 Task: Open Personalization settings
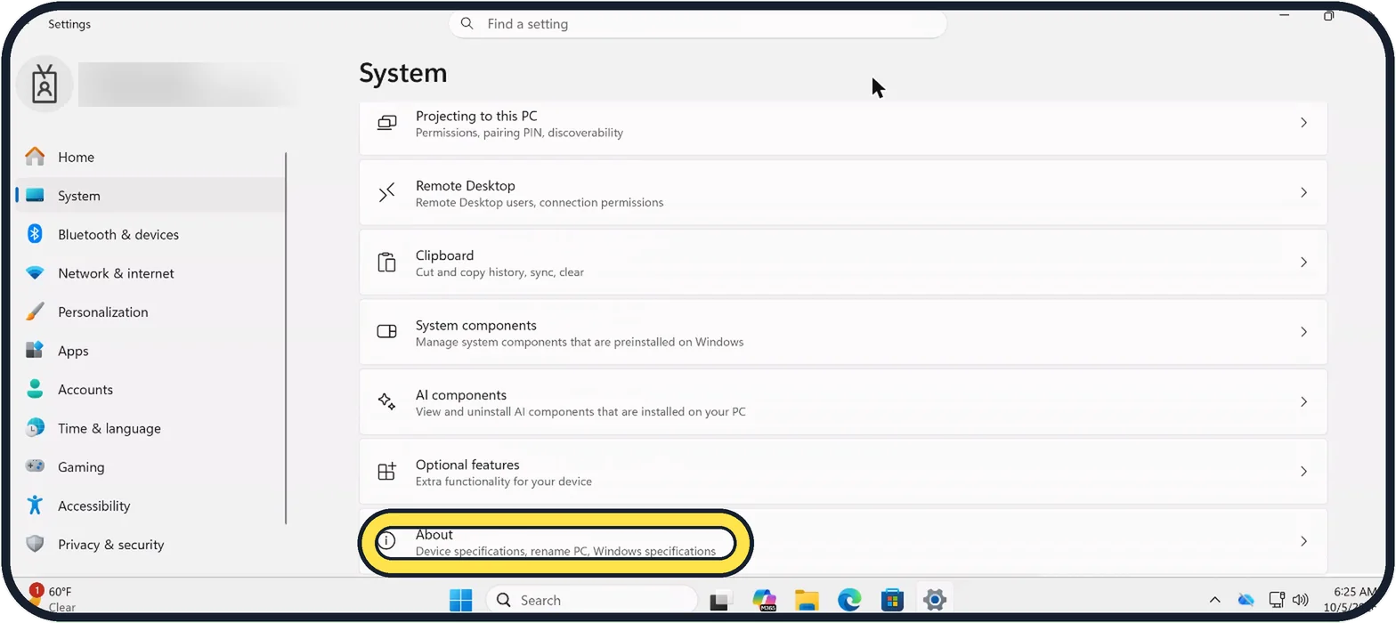(150, 311)
